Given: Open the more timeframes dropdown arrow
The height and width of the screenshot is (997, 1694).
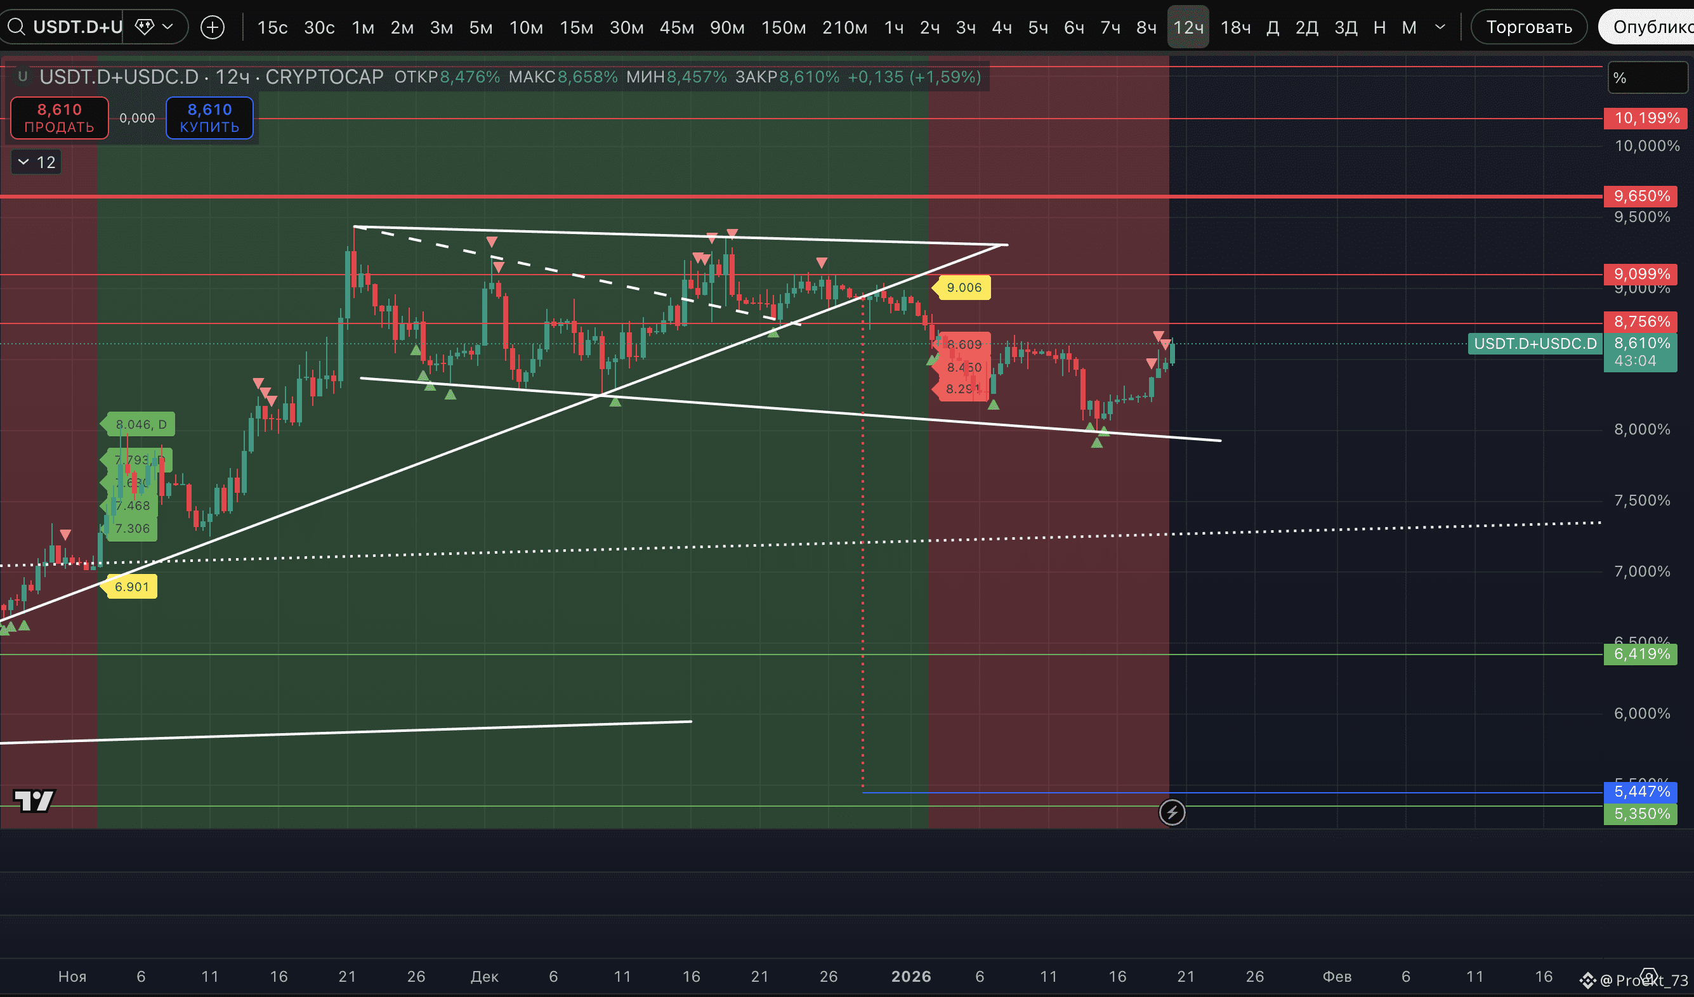Looking at the screenshot, I should click(x=1440, y=27).
